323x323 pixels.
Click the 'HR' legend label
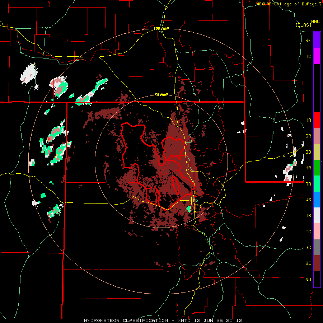[308, 168]
